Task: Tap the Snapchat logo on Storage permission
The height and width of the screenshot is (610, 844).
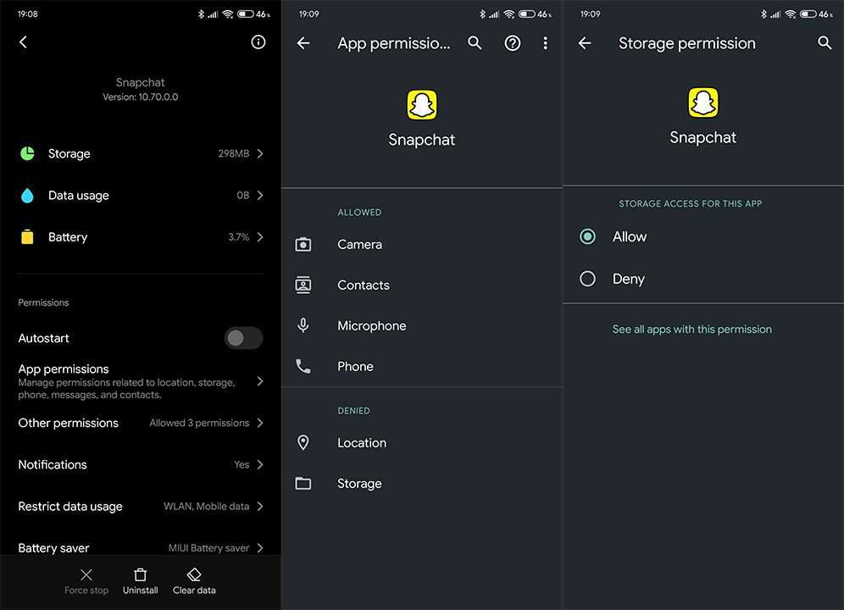Action: click(703, 103)
